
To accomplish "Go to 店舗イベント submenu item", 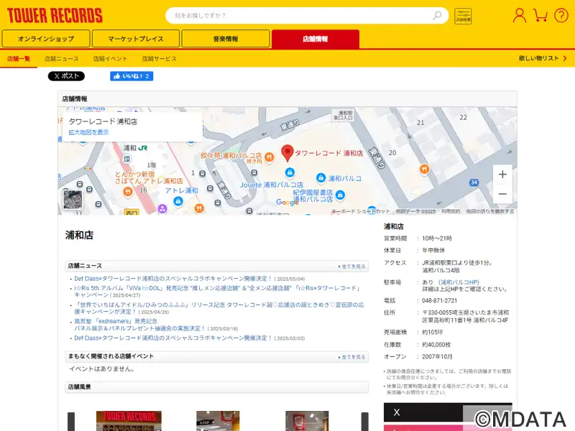I will click(x=110, y=59).
